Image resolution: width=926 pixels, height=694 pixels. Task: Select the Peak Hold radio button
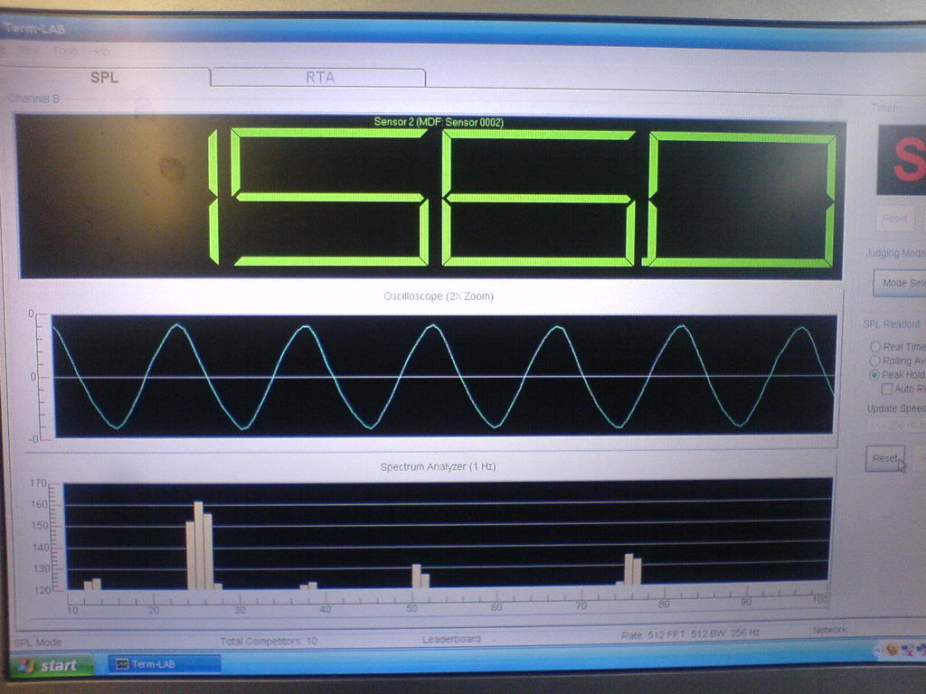point(874,374)
